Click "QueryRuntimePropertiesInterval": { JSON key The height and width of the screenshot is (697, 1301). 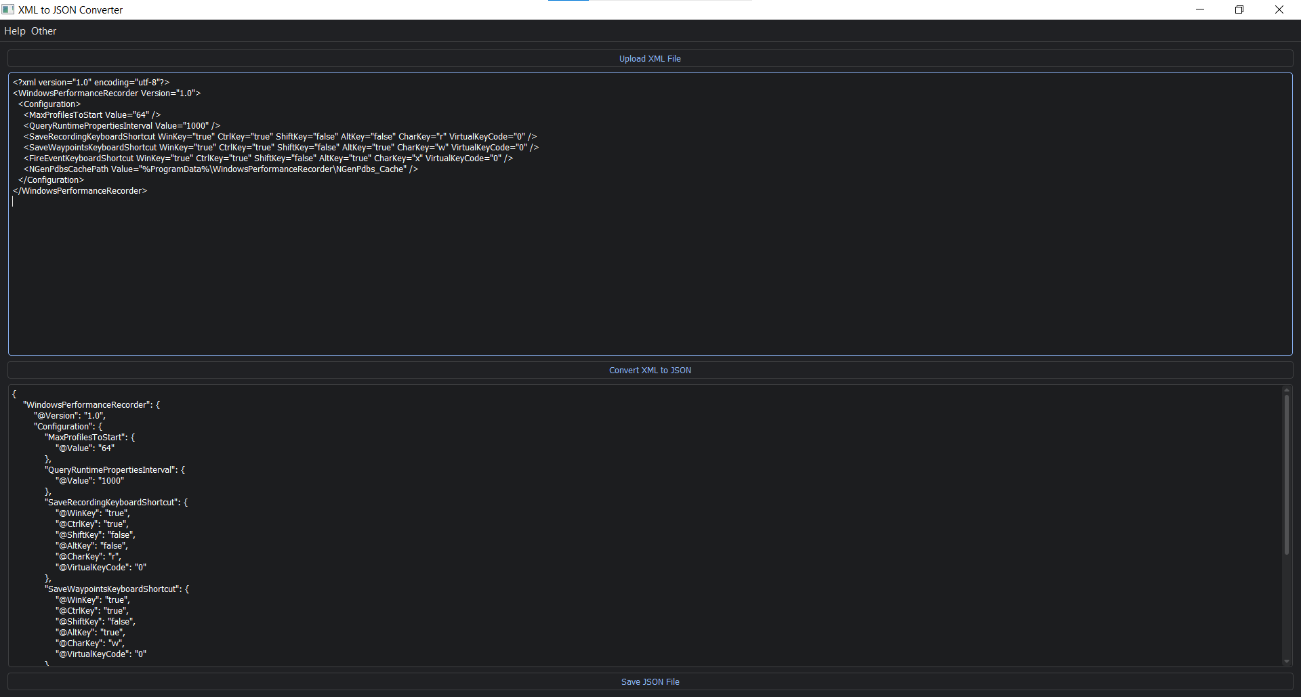(115, 470)
